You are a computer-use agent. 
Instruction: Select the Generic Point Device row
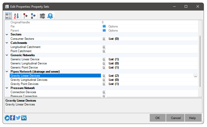101,67
